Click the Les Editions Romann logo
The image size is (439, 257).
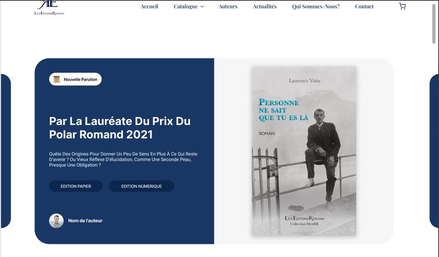click(x=49, y=8)
